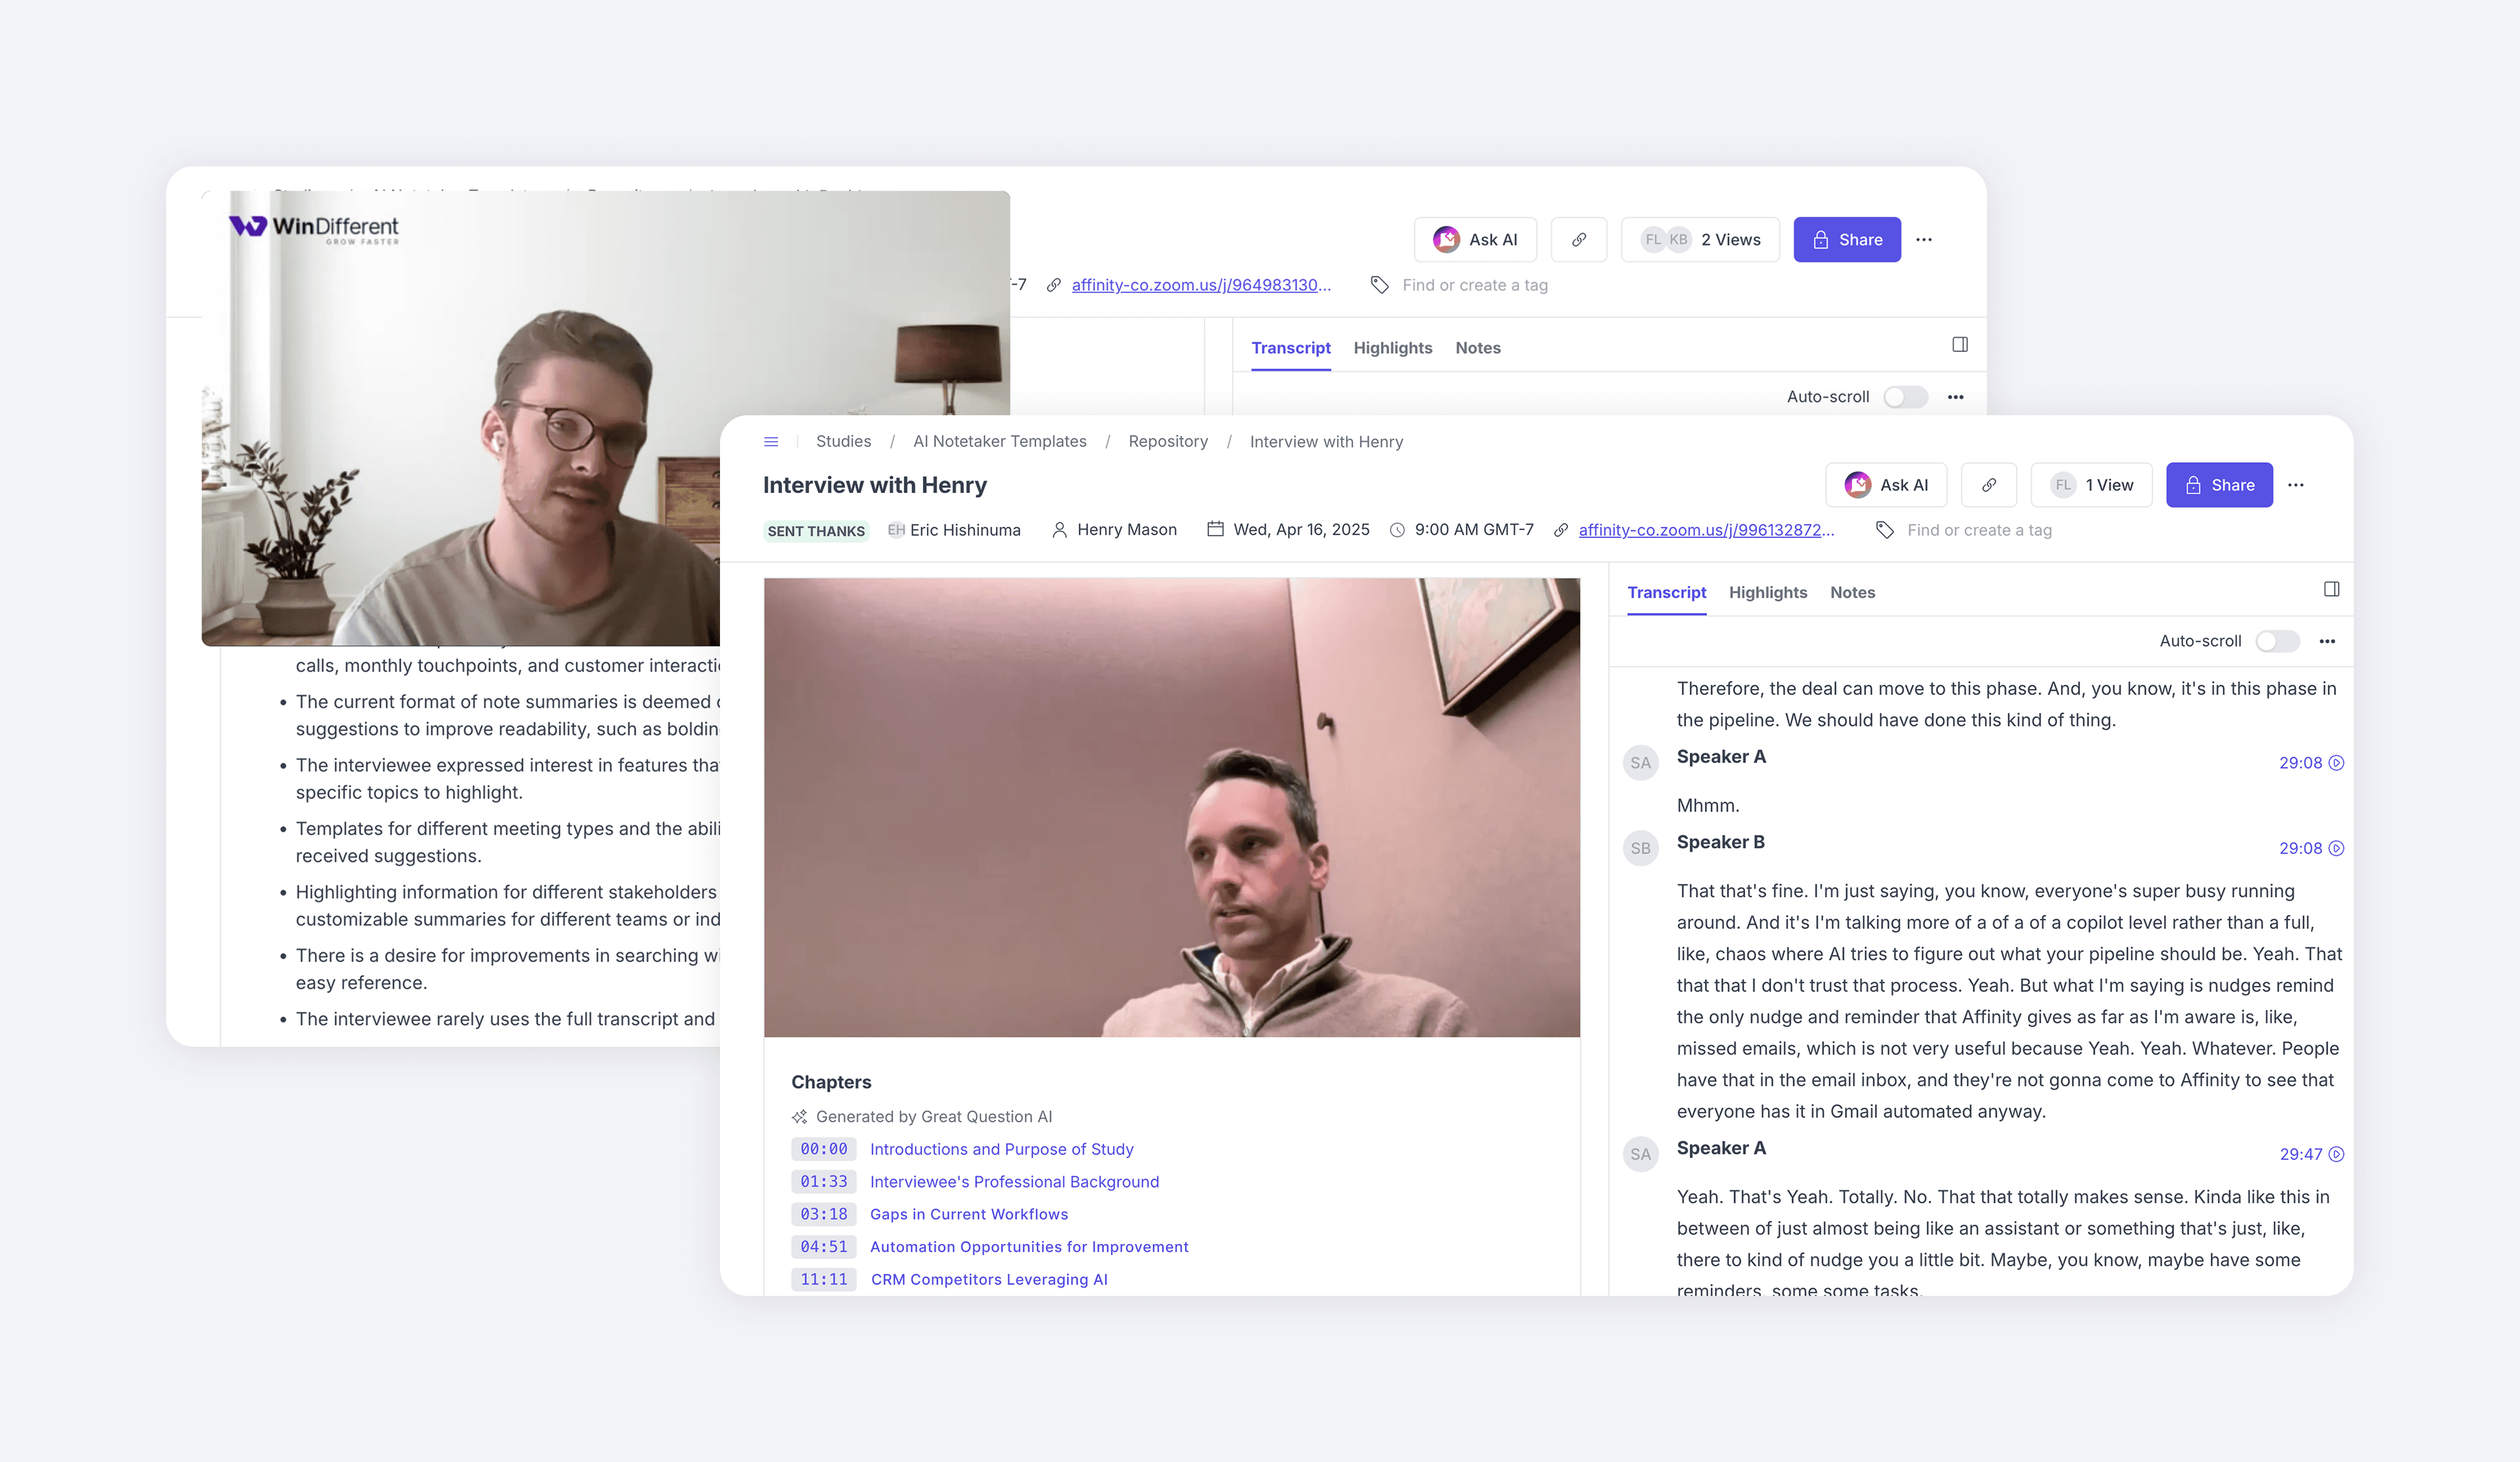2520x1462 pixels.
Task: Click Ask AI in the Henry interview header
Action: [1886, 485]
